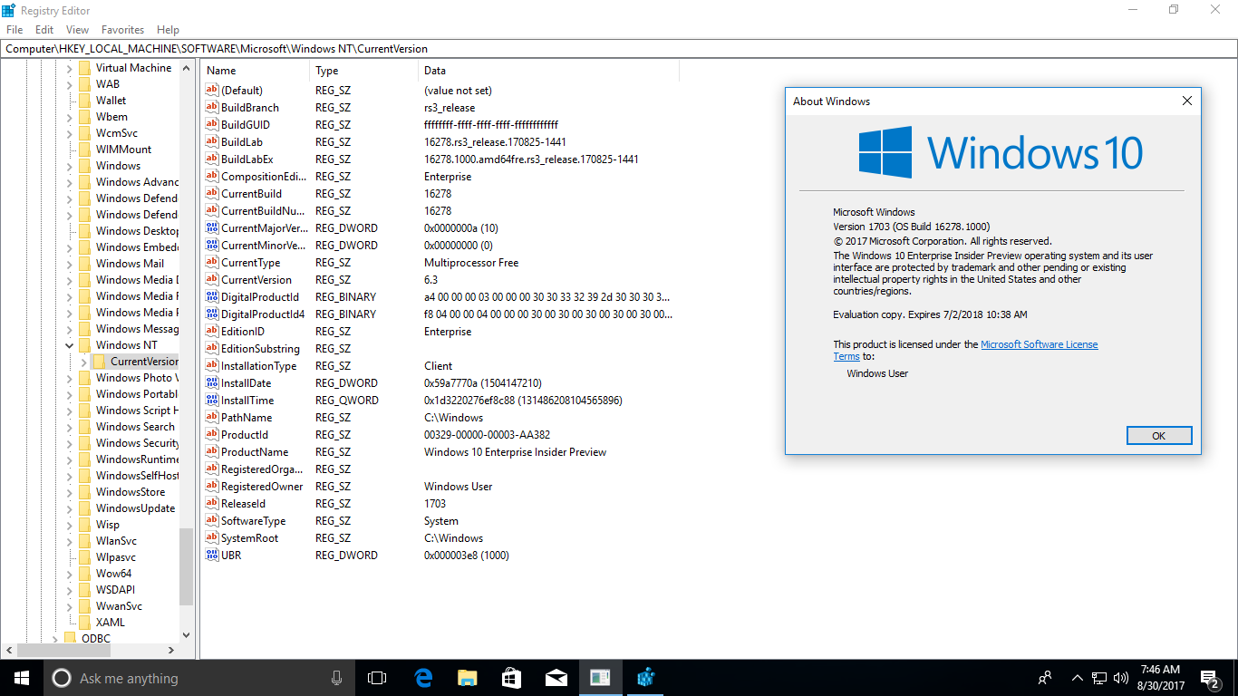Click the Virtual Machine folder icon
Image resolution: width=1238 pixels, height=696 pixels.
click(84, 67)
